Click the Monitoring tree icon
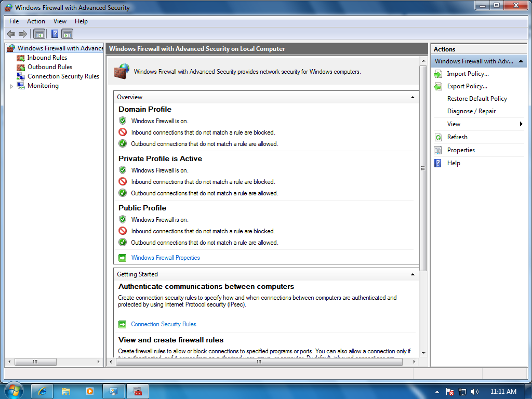Image resolution: width=532 pixels, height=399 pixels. coord(21,86)
